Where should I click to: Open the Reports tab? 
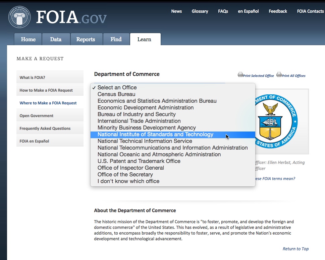pos(86,39)
